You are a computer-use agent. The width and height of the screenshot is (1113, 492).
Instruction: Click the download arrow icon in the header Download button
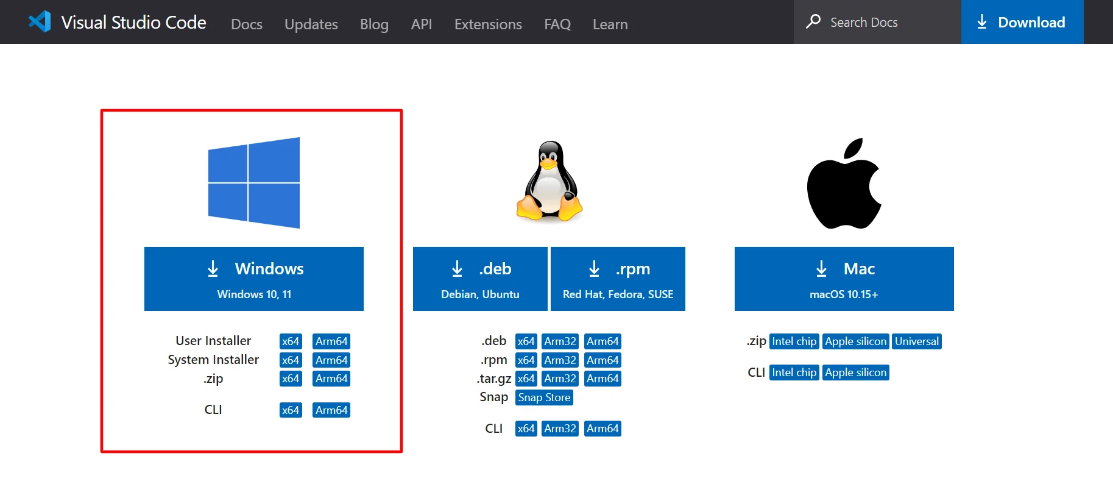(x=982, y=22)
